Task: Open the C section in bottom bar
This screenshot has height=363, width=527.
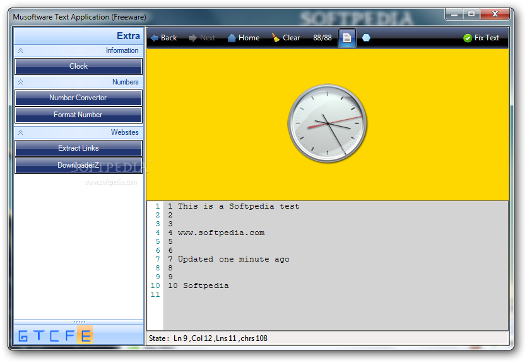Action: point(54,335)
